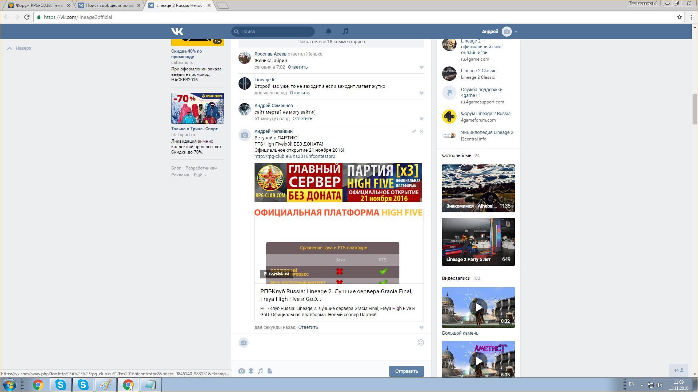Open Знакомимся photo album thumbnail
The width and height of the screenshot is (698, 392).
click(x=478, y=188)
